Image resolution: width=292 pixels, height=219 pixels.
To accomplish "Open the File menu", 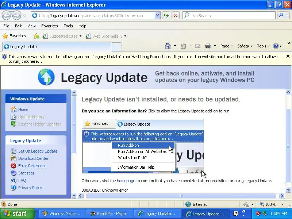I will click(x=6, y=26).
